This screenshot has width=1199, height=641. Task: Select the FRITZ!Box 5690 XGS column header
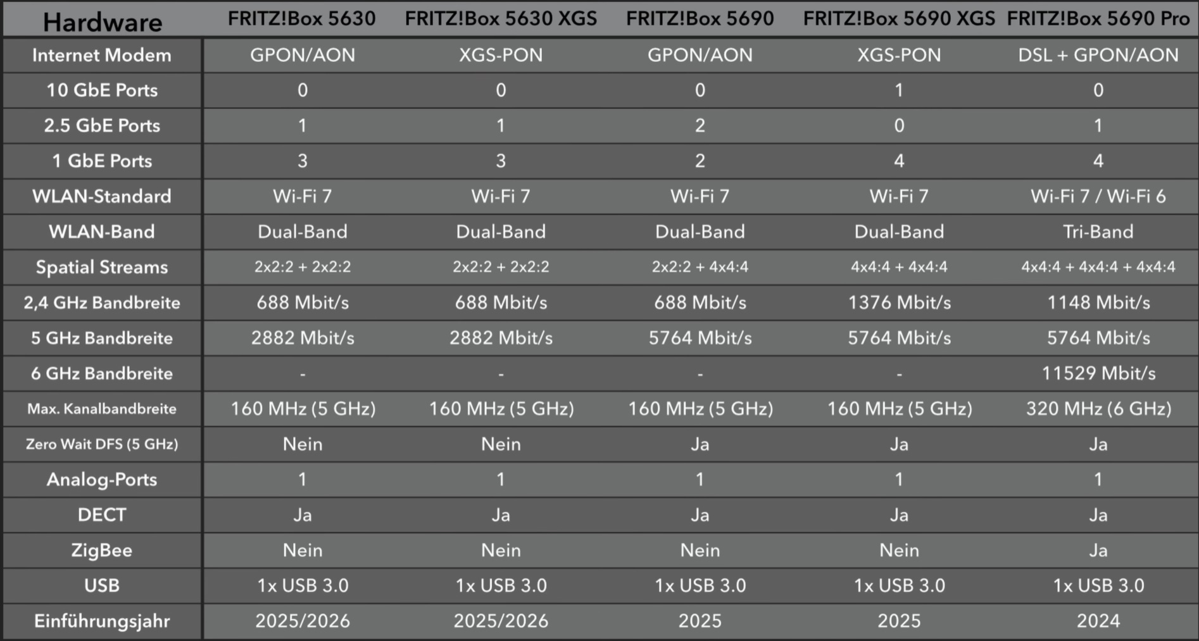click(899, 19)
